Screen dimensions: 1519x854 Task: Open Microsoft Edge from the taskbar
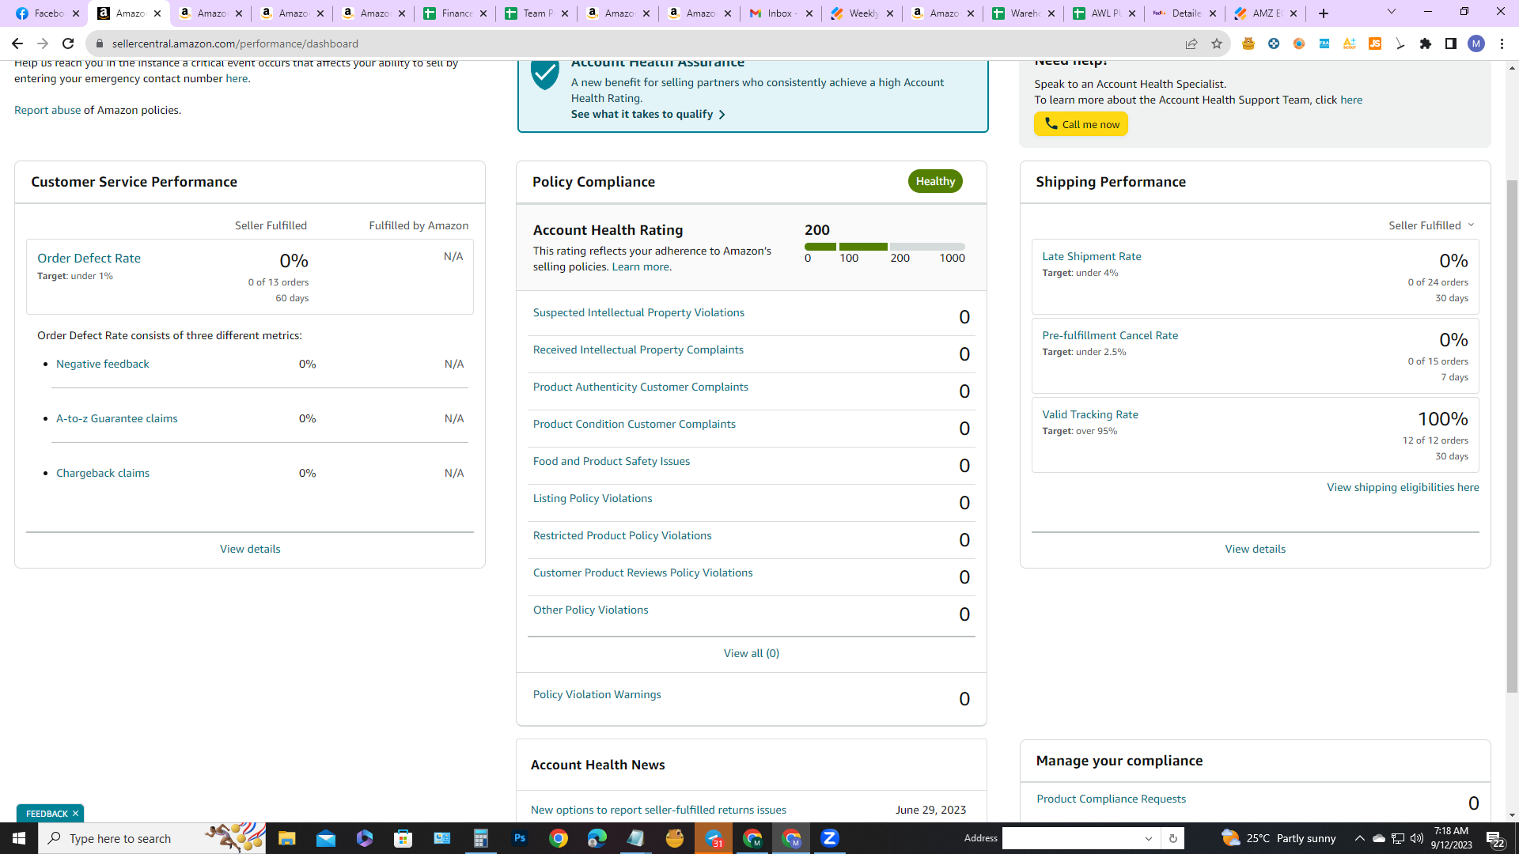click(597, 838)
